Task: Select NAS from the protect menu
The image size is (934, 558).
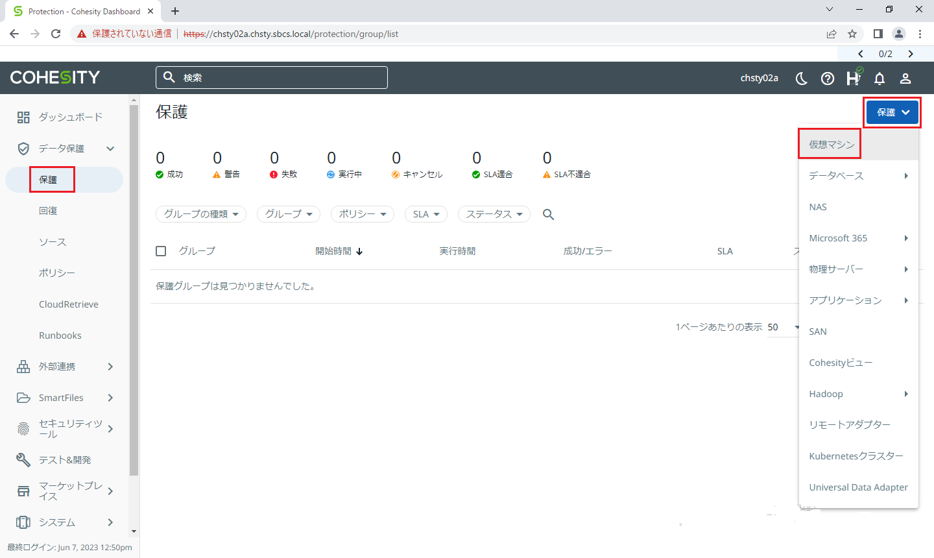Action: click(x=859, y=207)
